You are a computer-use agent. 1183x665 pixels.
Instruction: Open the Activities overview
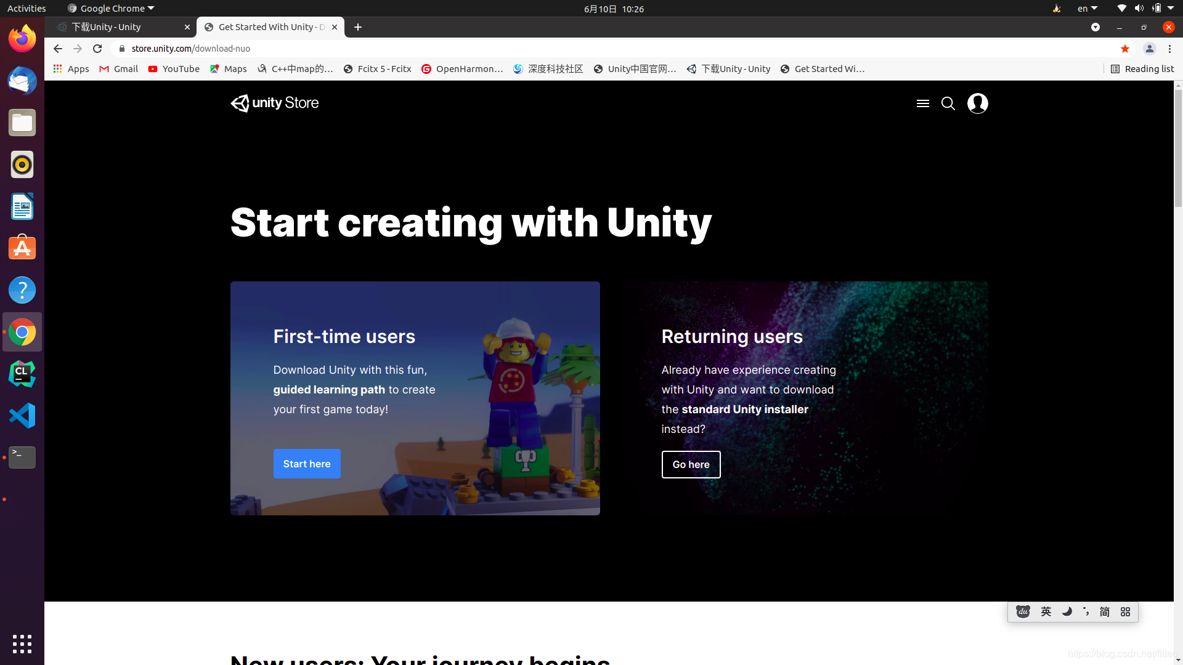point(26,9)
